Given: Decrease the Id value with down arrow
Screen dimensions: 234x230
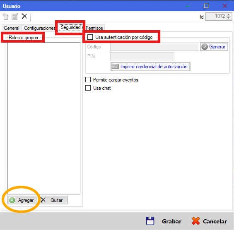Looking at the screenshot, I should point(229,18).
